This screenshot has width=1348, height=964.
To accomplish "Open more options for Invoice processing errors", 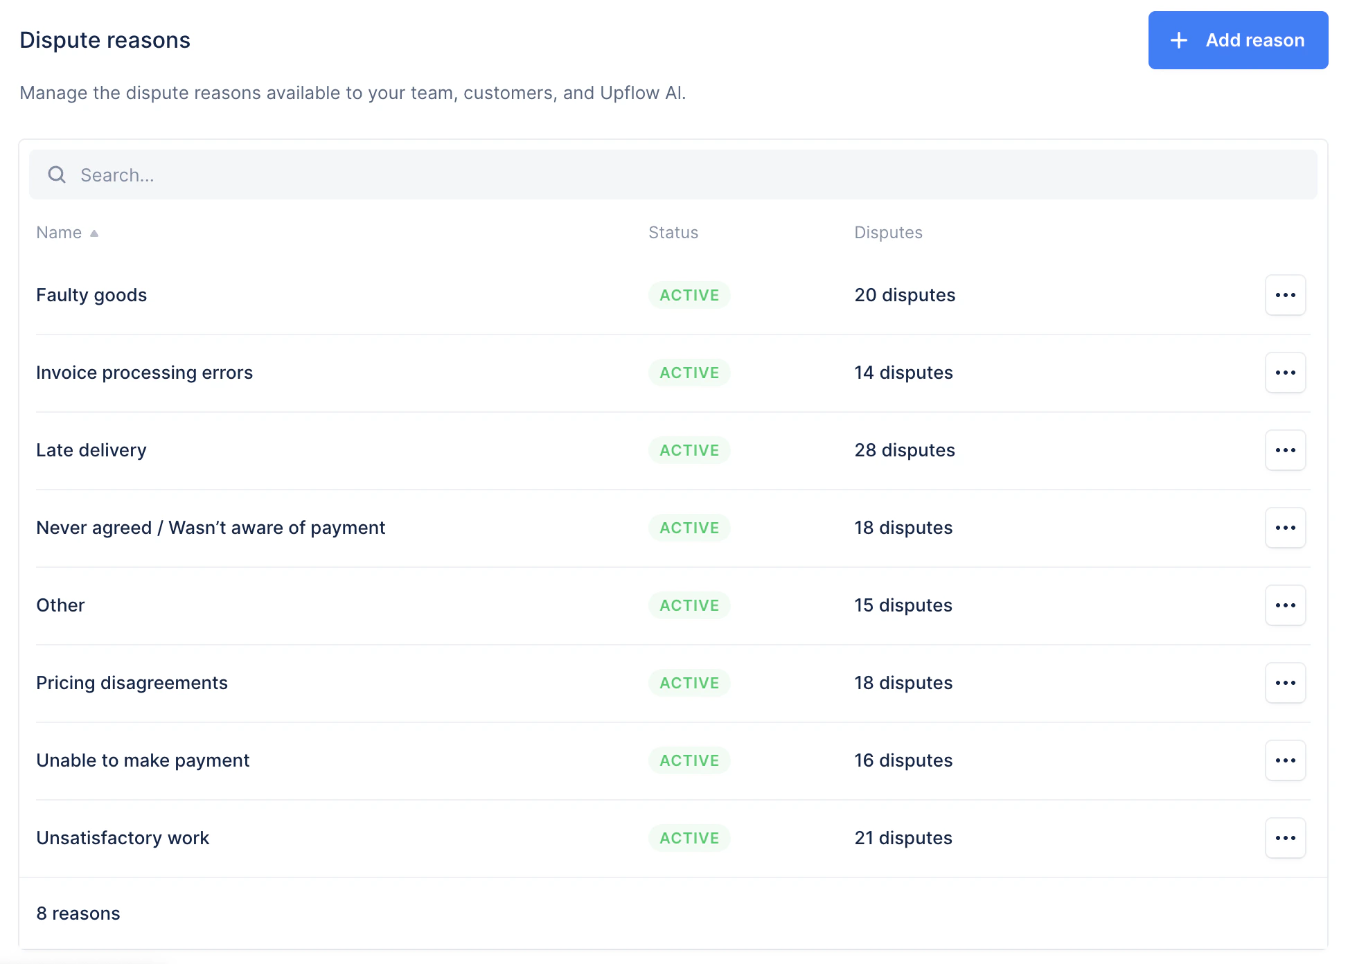I will click(1286, 373).
